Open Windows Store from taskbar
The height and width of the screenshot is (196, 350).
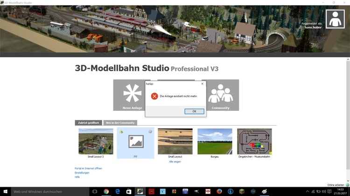pos(129,191)
